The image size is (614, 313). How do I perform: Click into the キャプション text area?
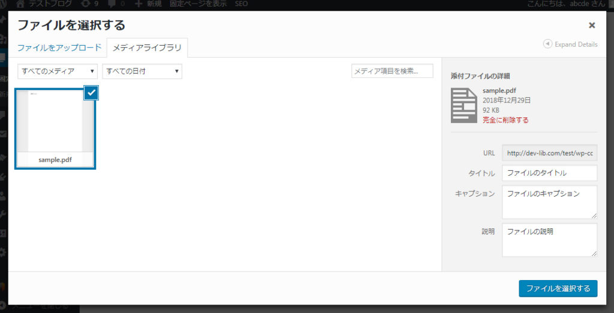[x=549, y=201]
